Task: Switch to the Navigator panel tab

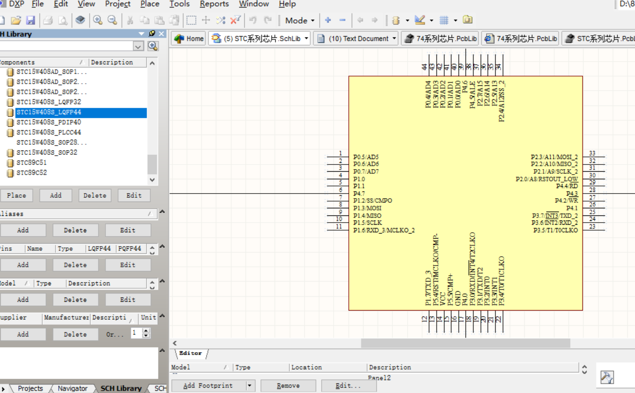Action: pyautogui.click(x=72, y=388)
